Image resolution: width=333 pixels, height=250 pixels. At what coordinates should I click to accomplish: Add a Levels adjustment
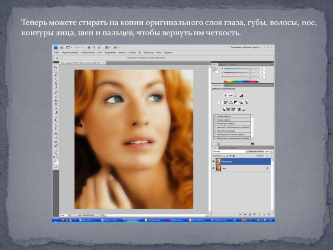(232, 95)
